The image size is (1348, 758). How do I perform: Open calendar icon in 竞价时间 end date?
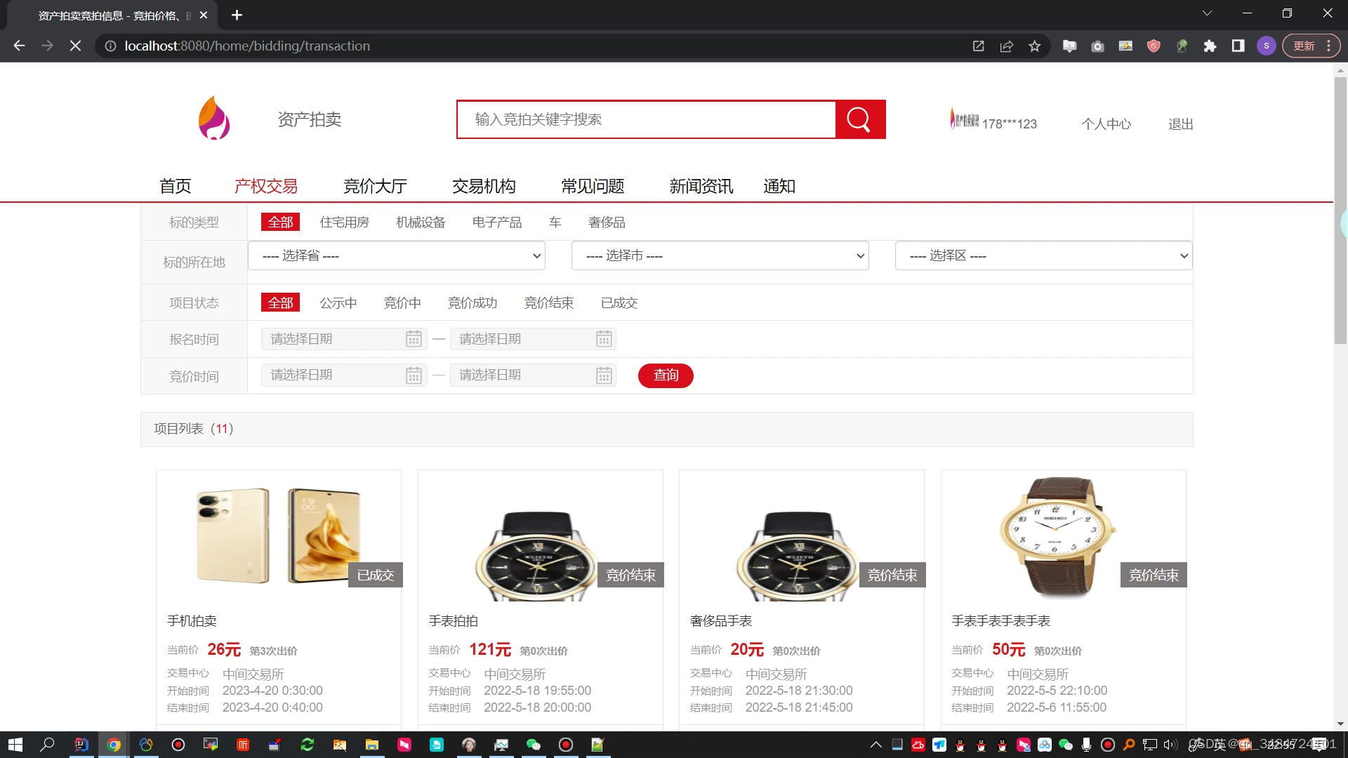pyautogui.click(x=604, y=375)
